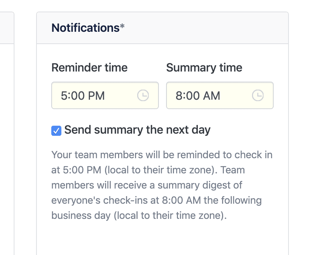Select the hour "5" in Reminder time
This screenshot has height=255, width=317.
click(x=64, y=96)
